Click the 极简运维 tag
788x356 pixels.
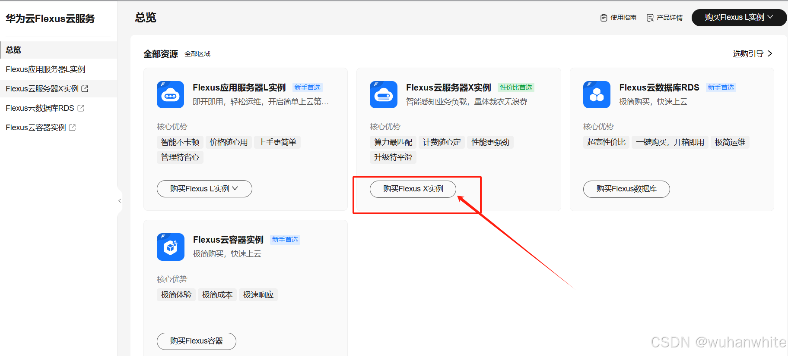click(730, 142)
